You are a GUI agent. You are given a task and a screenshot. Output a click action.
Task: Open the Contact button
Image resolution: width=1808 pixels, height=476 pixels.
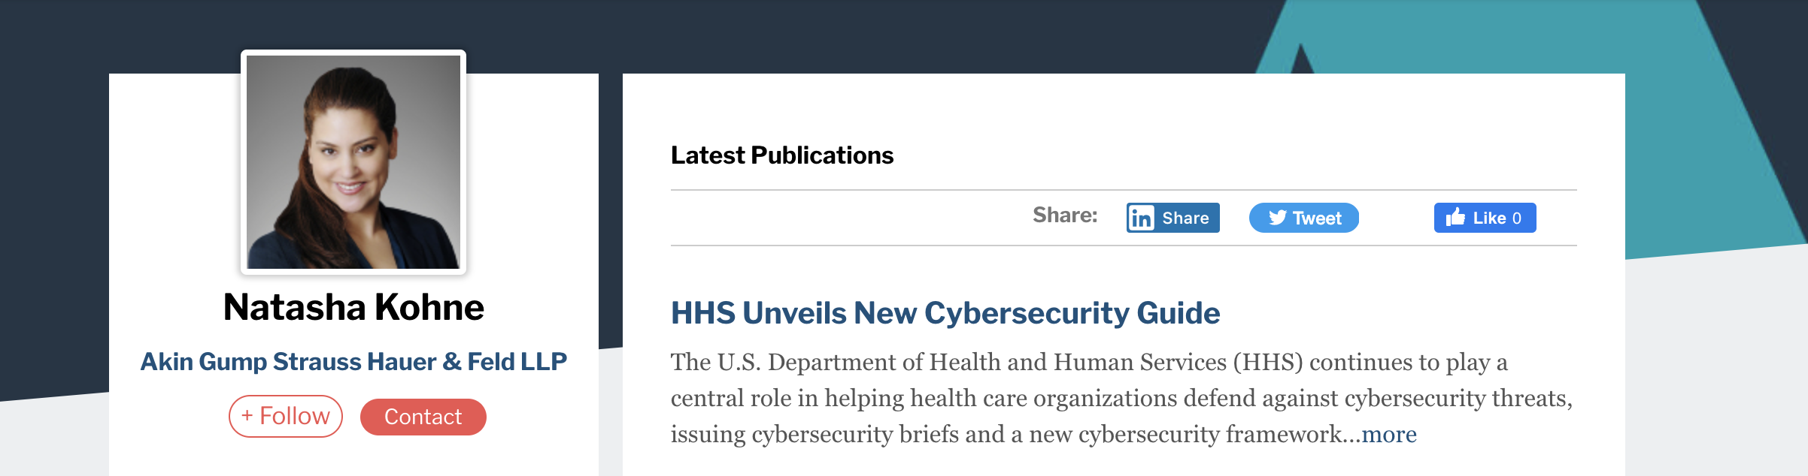click(x=423, y=417)
